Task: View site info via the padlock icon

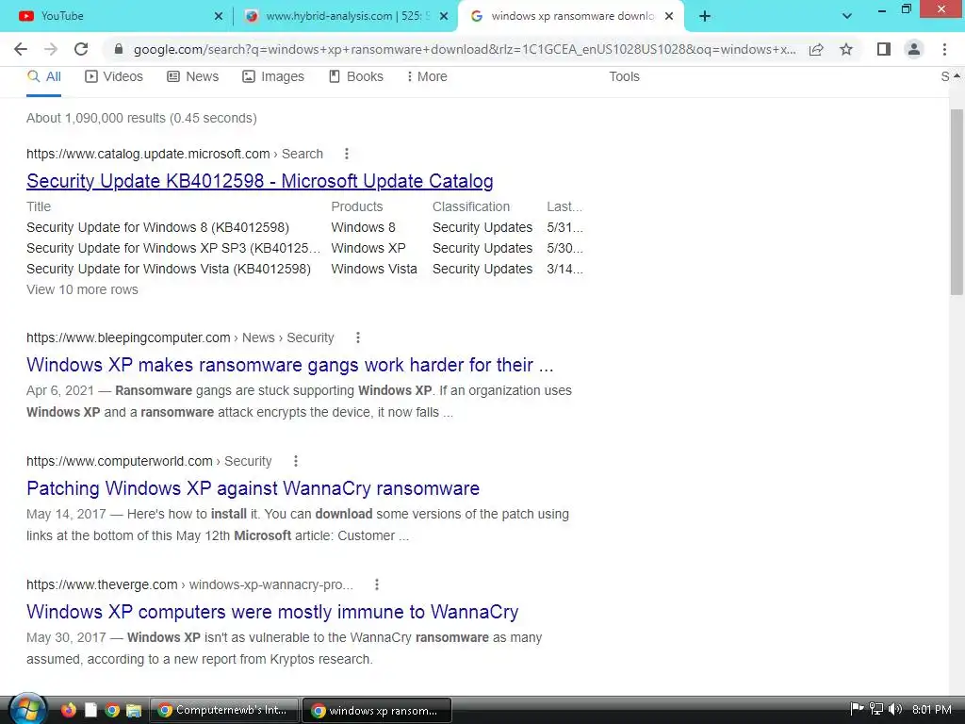Action: pos(119,49)
